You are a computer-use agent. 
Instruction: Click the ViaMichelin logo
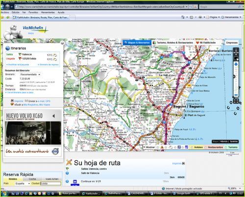point(35,29)
